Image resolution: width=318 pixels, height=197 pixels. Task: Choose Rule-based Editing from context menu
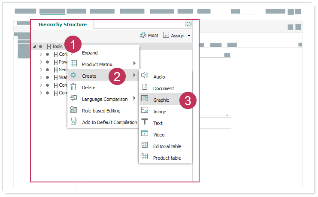[101, 111]
